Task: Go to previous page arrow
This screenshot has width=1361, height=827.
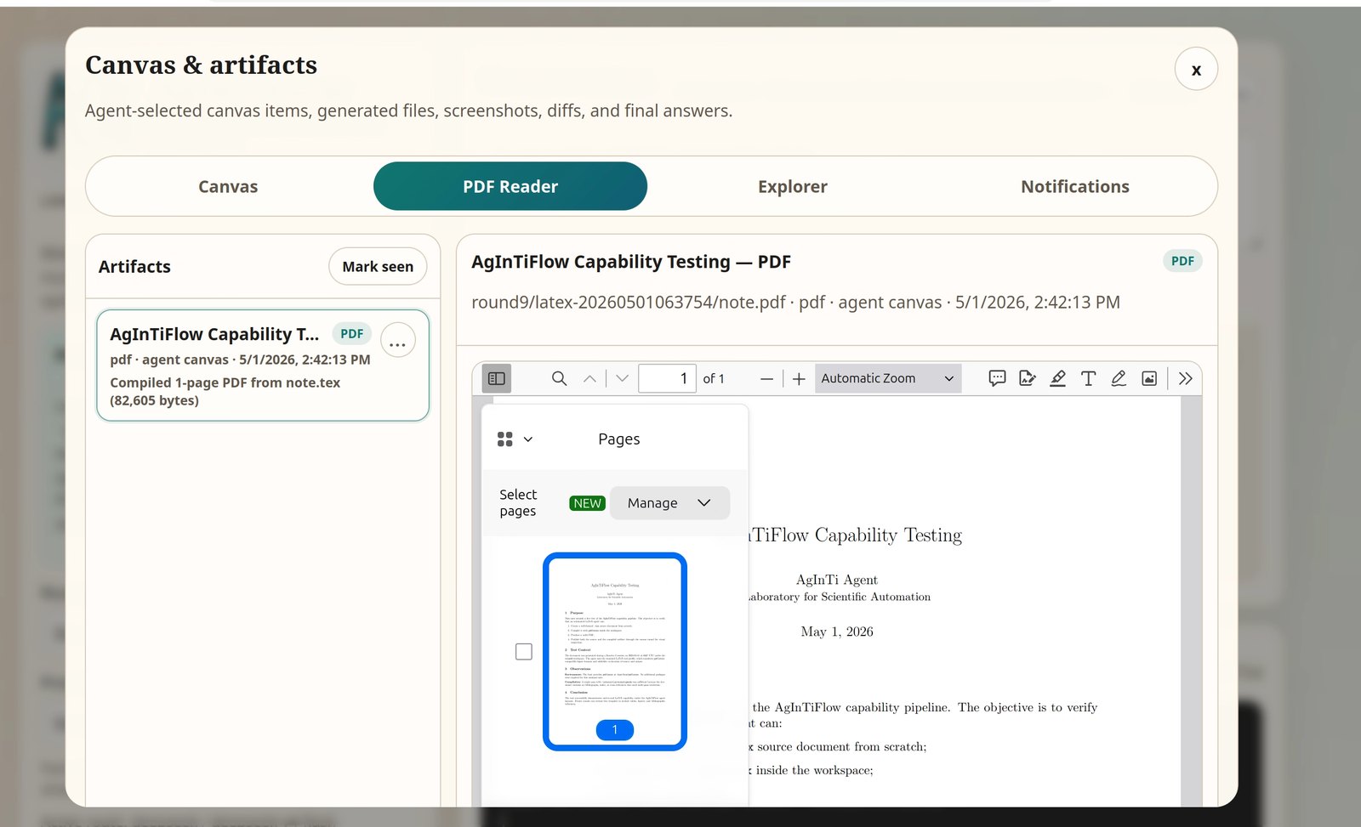Action: pyautogui.click(x=589, y=378)
